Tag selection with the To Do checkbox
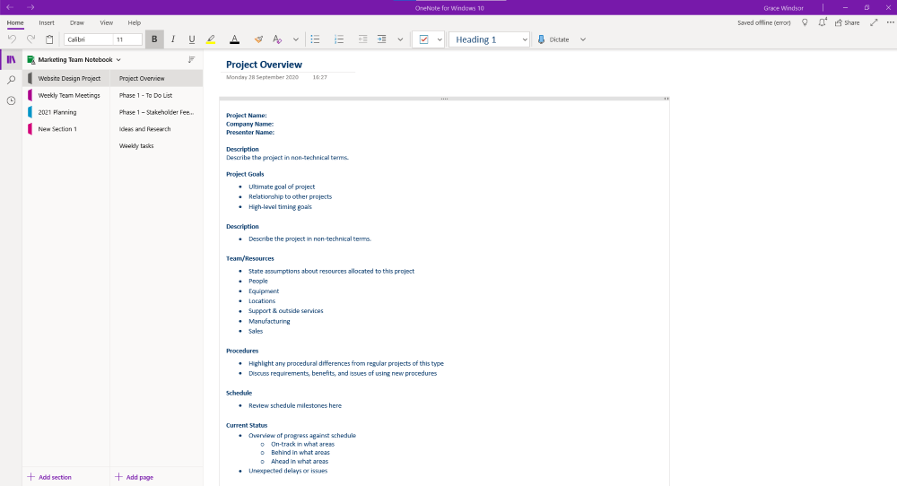The height and width of the screenshot is (486, 897). [423, 39]
